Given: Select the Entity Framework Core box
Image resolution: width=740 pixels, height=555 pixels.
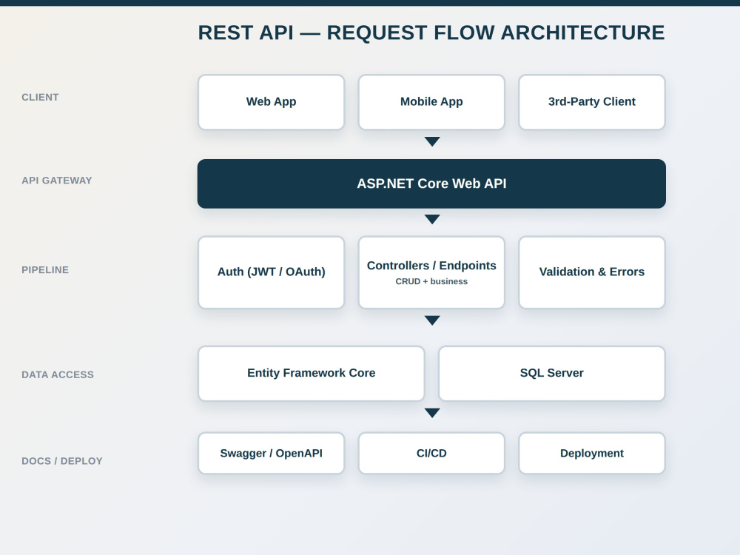Looking at the screenshot, I should coord(312,373).
